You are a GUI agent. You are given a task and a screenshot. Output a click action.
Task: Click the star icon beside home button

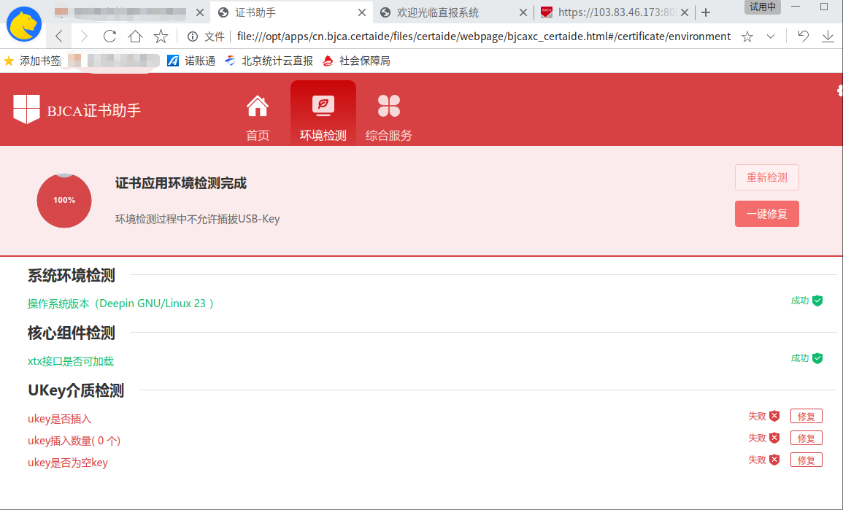(161, 36)
